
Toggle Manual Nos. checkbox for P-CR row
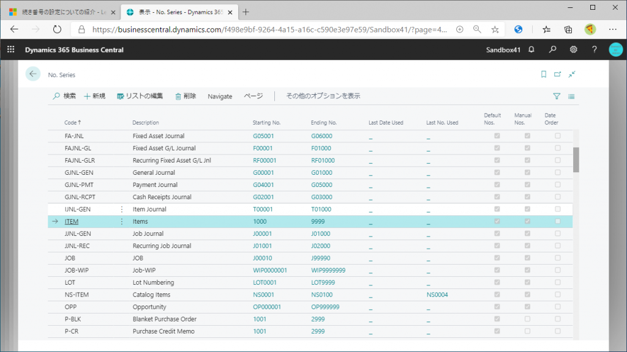(527, 331)
